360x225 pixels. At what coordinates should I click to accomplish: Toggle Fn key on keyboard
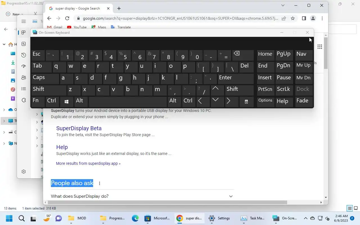point(38,102)
